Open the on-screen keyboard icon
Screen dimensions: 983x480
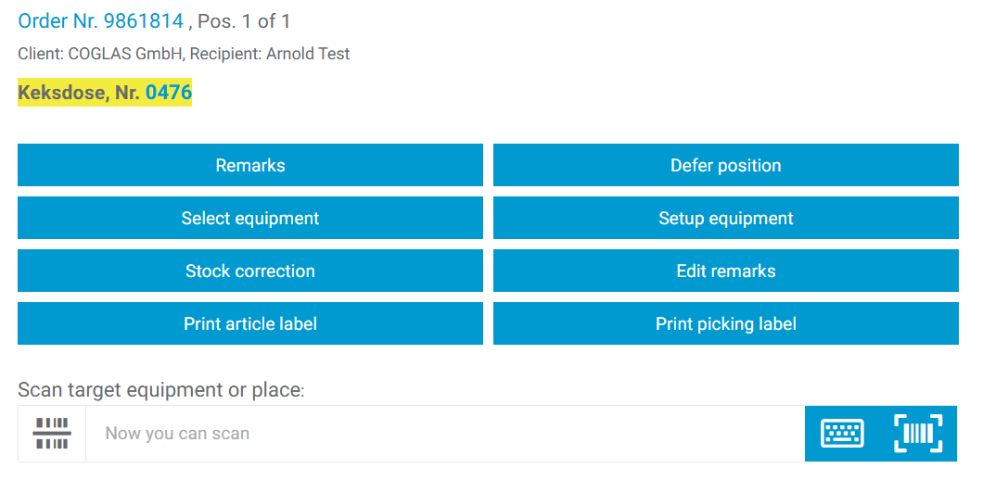pos(842,434)
